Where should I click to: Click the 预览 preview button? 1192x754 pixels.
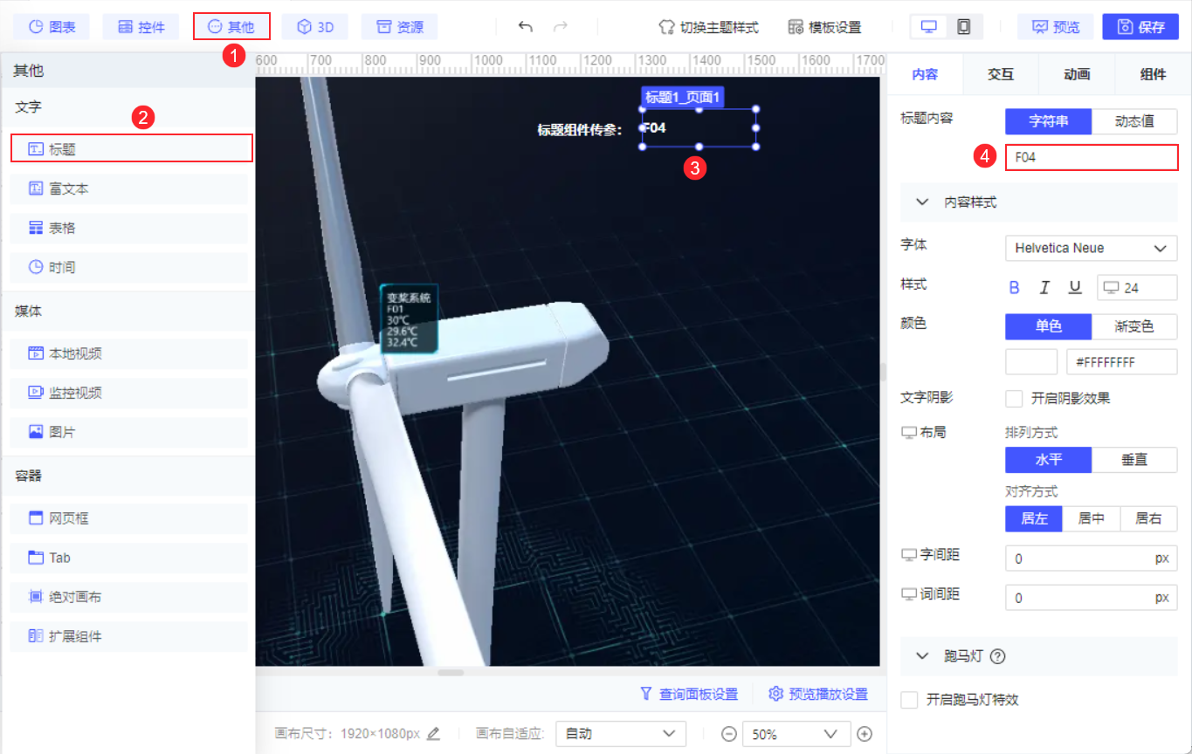click(x=1056, y=27)
